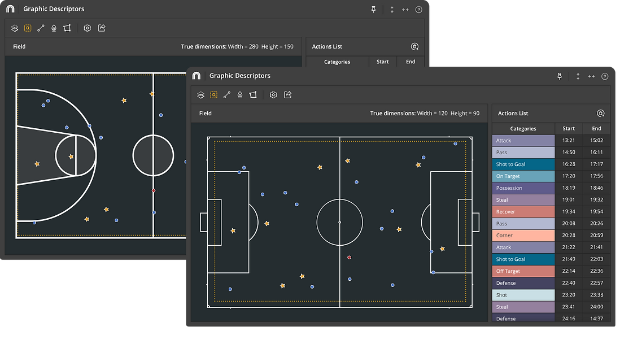Viewport: 620px width, 348px height.
Task: Select the perspective polygon tool in soccer window
Action: click(253, 95)
